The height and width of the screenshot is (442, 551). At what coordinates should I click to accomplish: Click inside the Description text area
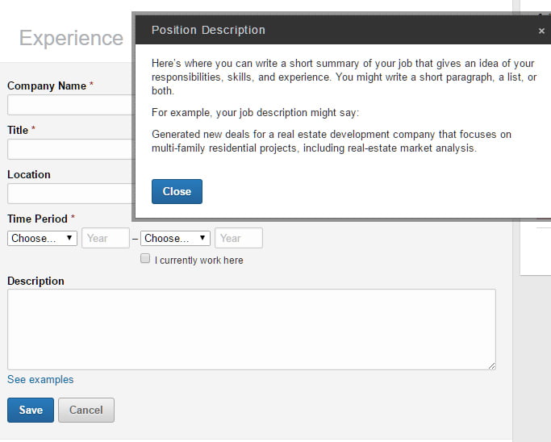click(252, 329)
